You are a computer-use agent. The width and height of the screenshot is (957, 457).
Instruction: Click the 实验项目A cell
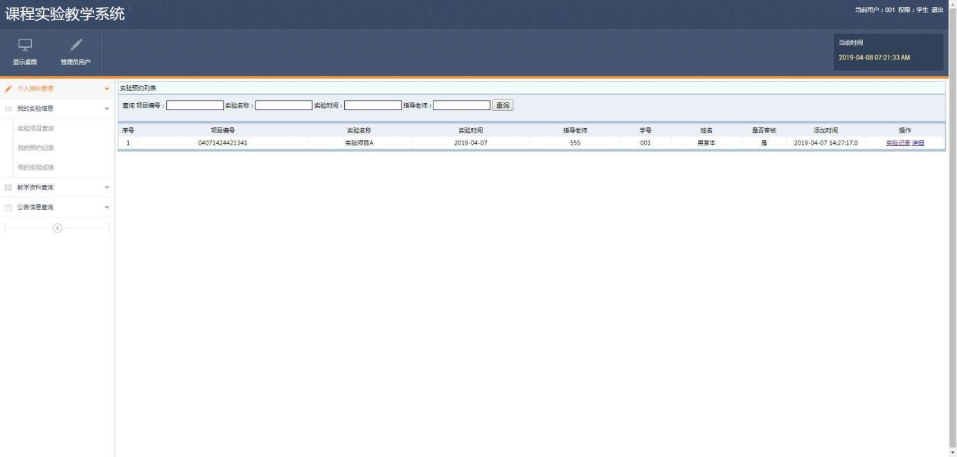point(359,143)
